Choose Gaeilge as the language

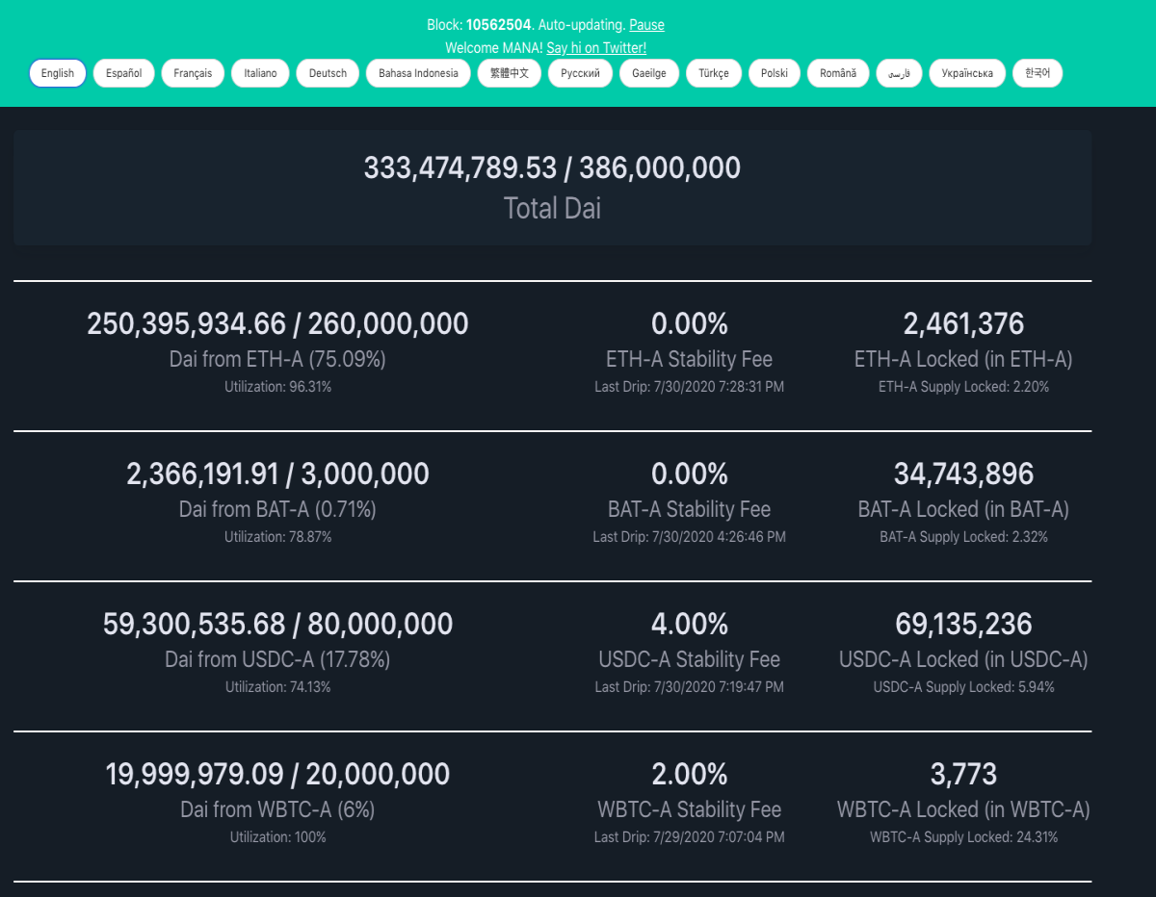(649, 73)
